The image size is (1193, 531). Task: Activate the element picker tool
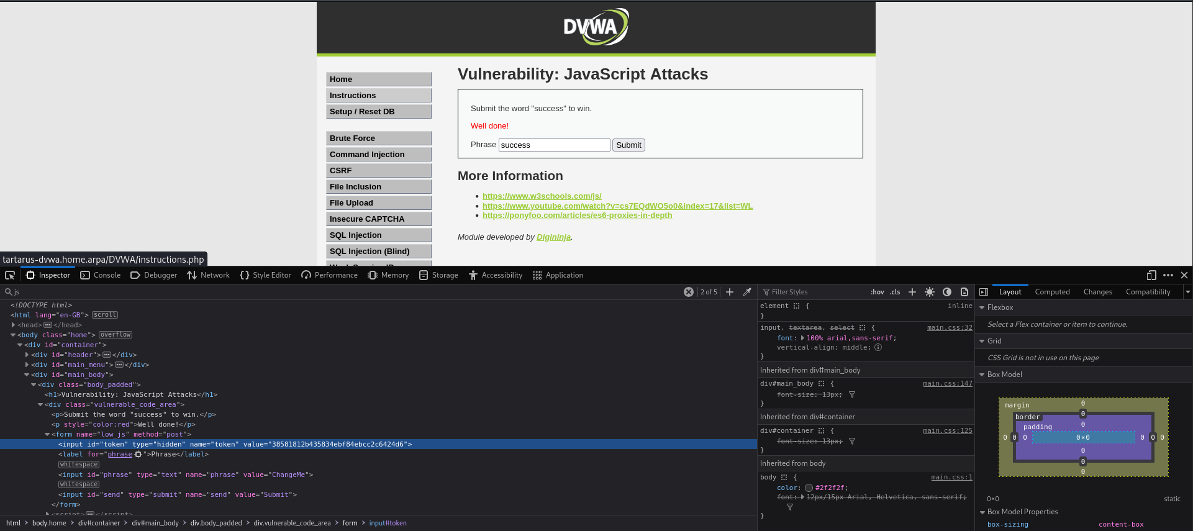[10, 275]
